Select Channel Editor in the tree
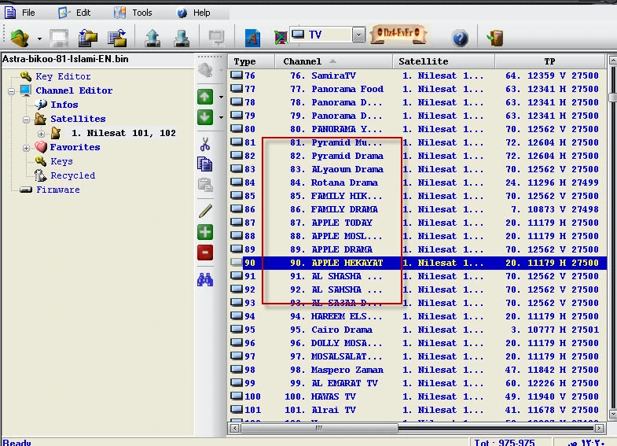This screenshot has height=446, width=617. coord(74,90)
